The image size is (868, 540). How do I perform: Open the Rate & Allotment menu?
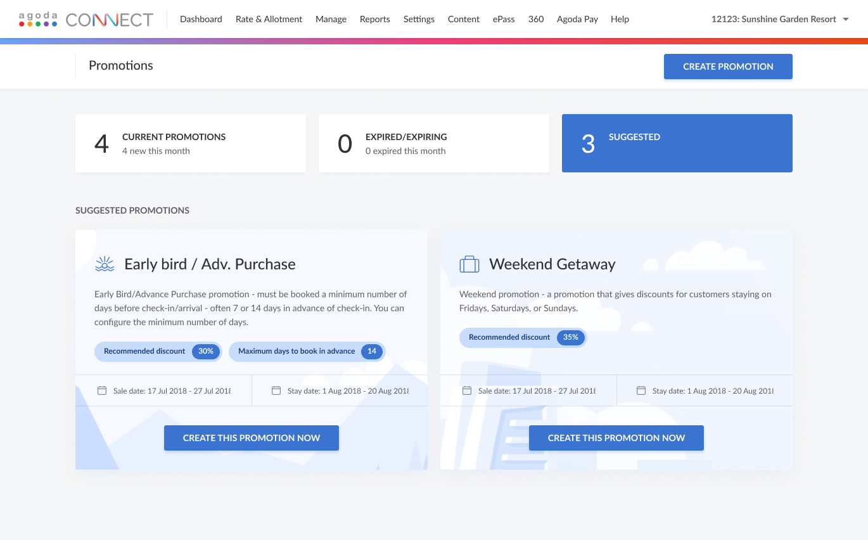[269, 20]
